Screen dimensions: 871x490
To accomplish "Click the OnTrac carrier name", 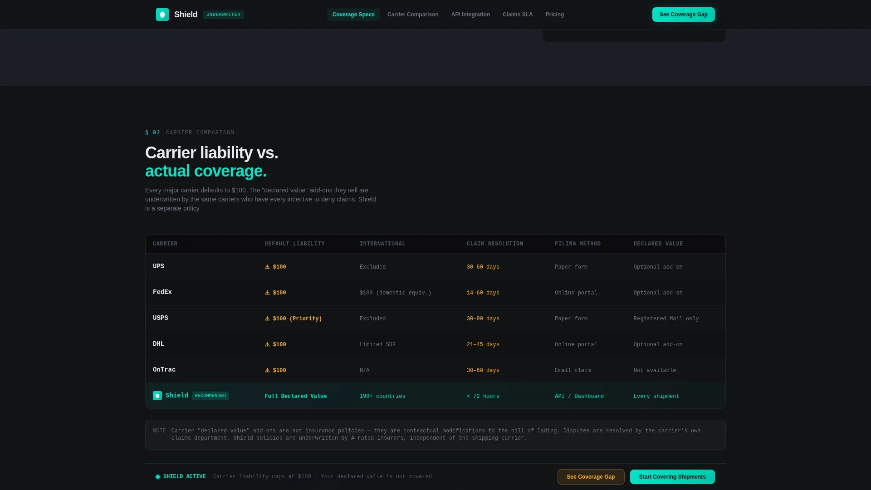I will [164, 370].
